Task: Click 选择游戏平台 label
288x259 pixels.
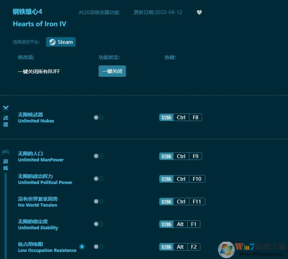Action: tap(26, 42)
